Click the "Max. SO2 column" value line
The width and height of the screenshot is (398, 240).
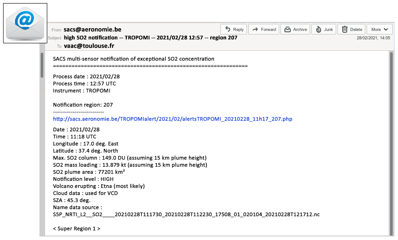[x=129, y=158]
